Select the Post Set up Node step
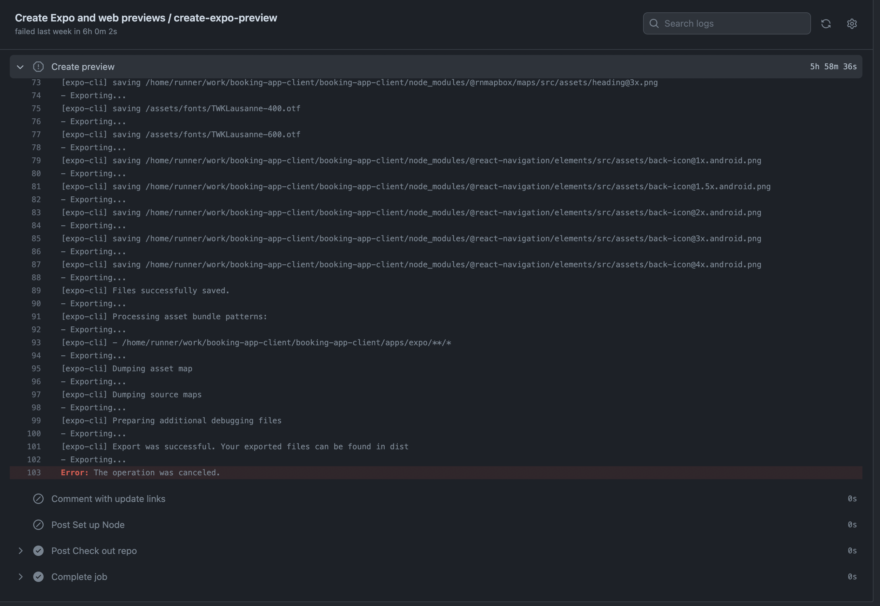The image size is (880, 606). click(88, 524)
